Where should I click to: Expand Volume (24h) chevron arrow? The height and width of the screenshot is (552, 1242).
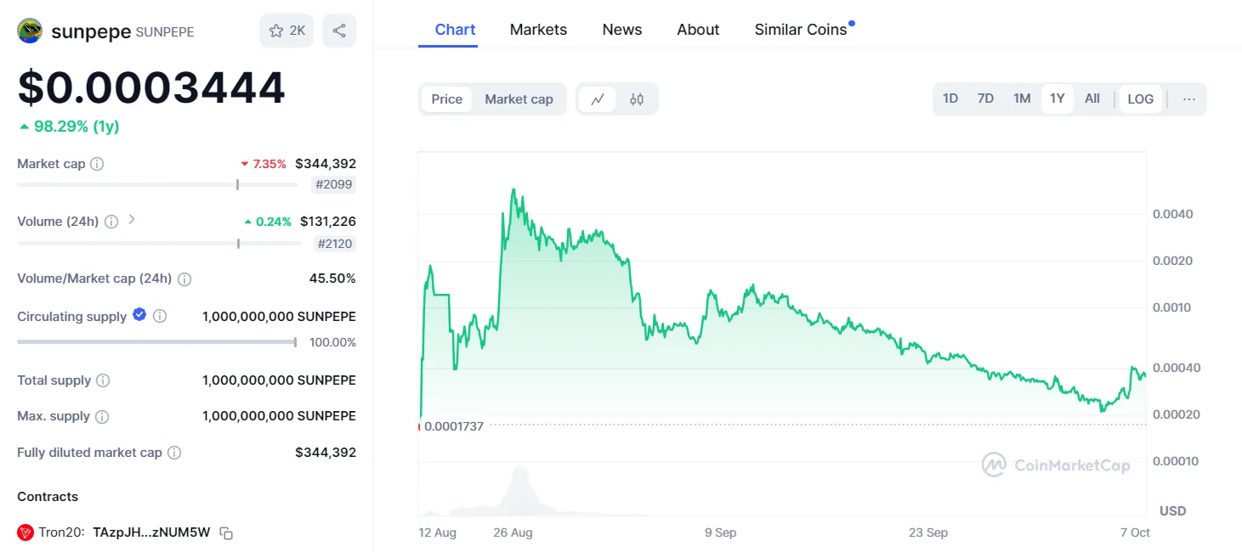[x=132, y=220]
